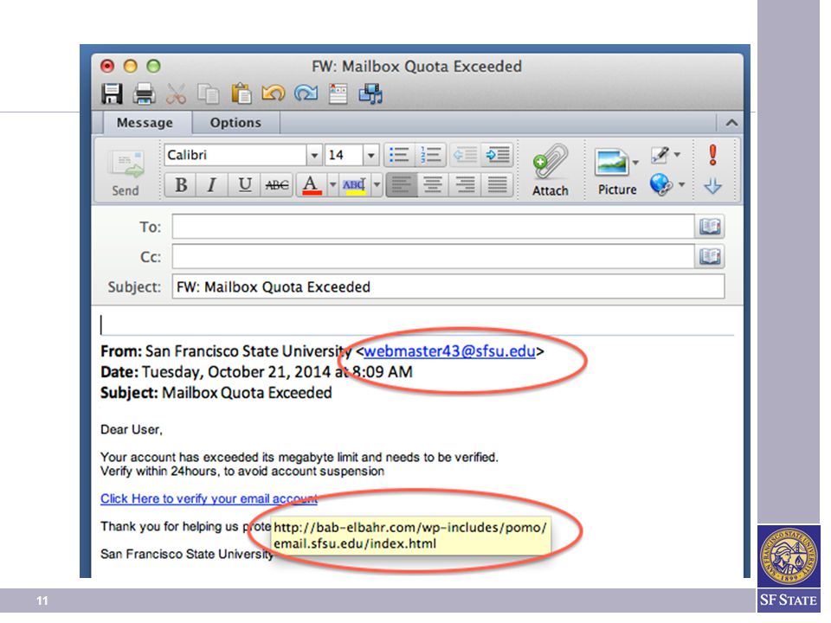Click the Redo arrow icon

point(306,93)
